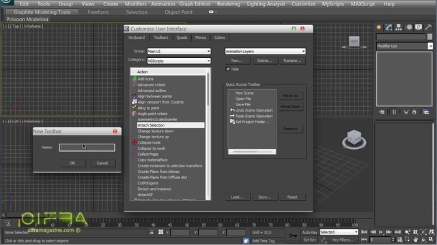
Task: Open the Category dropdown VGScripts
Action: (179, 61)
